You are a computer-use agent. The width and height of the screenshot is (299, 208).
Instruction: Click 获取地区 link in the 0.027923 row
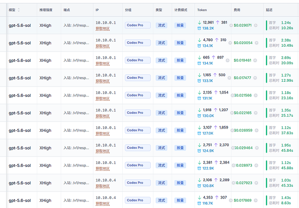coord(103,186)
